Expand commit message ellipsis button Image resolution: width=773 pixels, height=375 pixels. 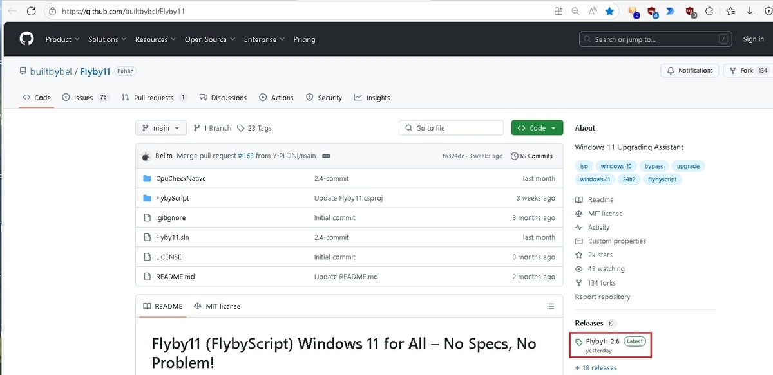(x=326, y=156)
